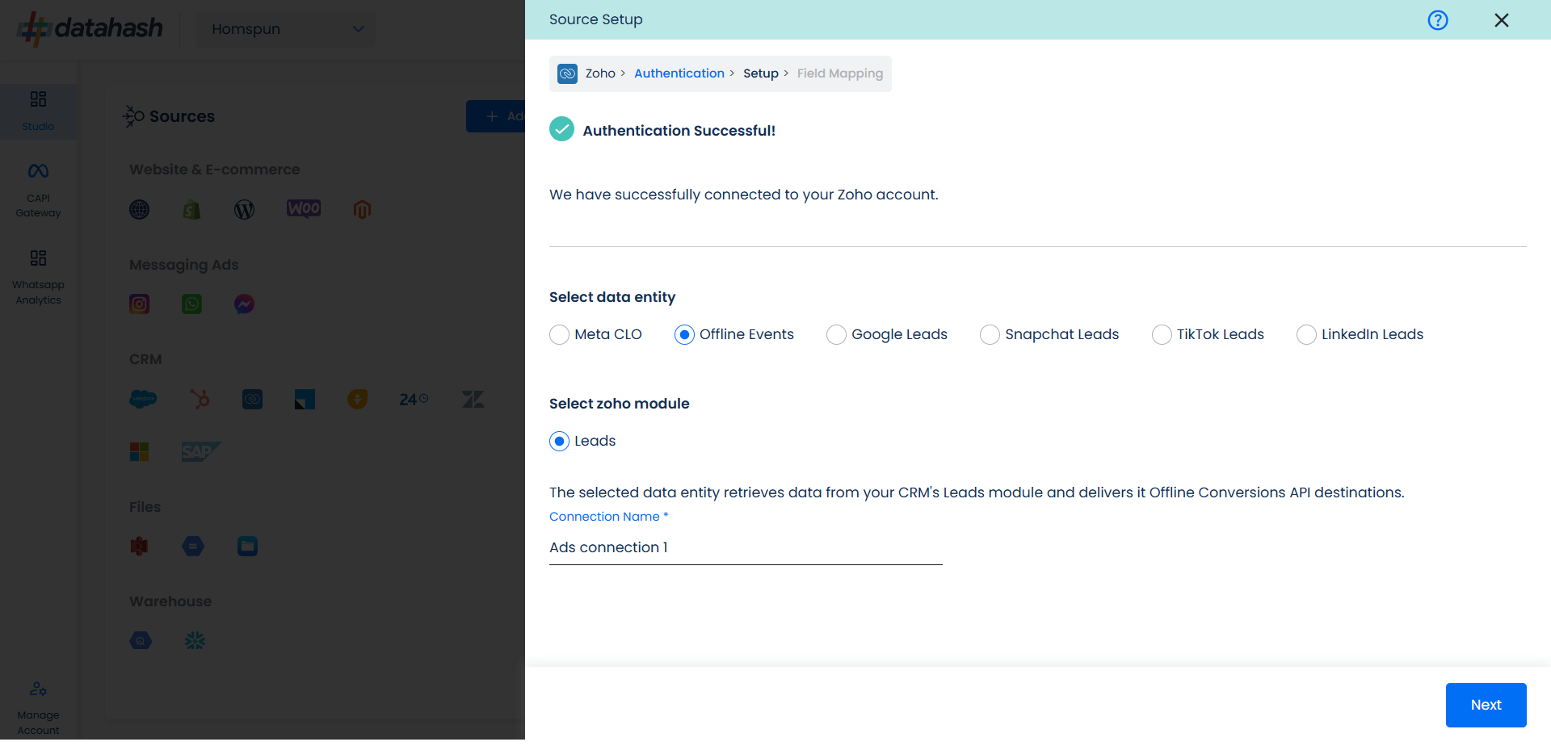The width and height of the screenshot is (1551, 746).
Task: Select the red Amazon S3 files source
Action: click(x=140, y=547)
